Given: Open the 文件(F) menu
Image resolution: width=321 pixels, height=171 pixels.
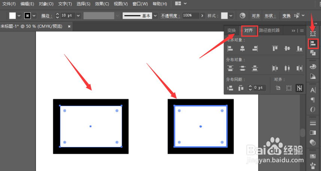Looking at the screenshot, I should click(x=9, y=4).
